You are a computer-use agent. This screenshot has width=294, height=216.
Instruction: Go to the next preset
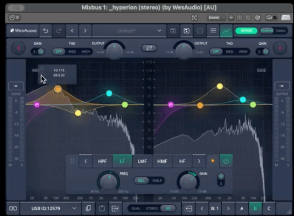pyautogui.click(x=85, y=31)
